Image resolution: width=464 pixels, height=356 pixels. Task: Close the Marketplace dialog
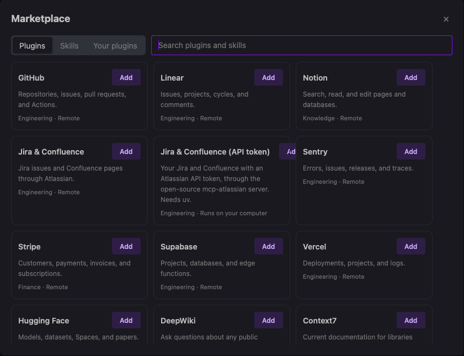point(446,19)
